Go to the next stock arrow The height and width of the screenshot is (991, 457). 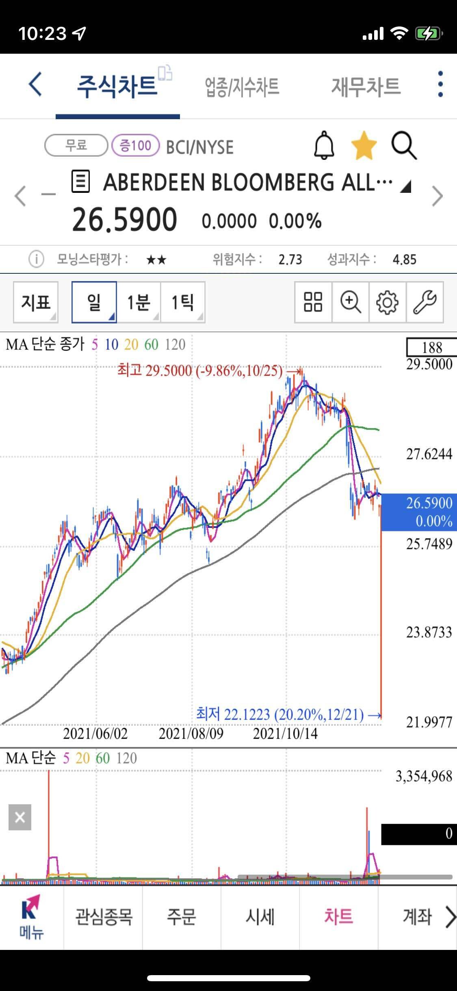tap(437, 196)
